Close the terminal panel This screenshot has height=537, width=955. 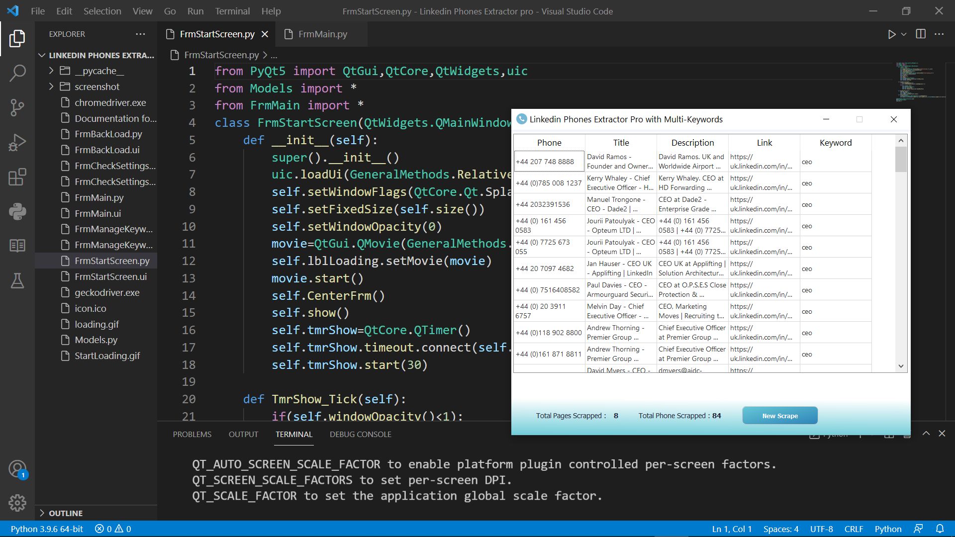coord(942,434)
